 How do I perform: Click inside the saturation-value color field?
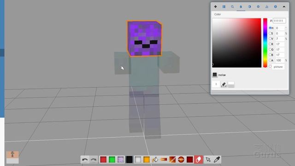click(x=236, y=43)
